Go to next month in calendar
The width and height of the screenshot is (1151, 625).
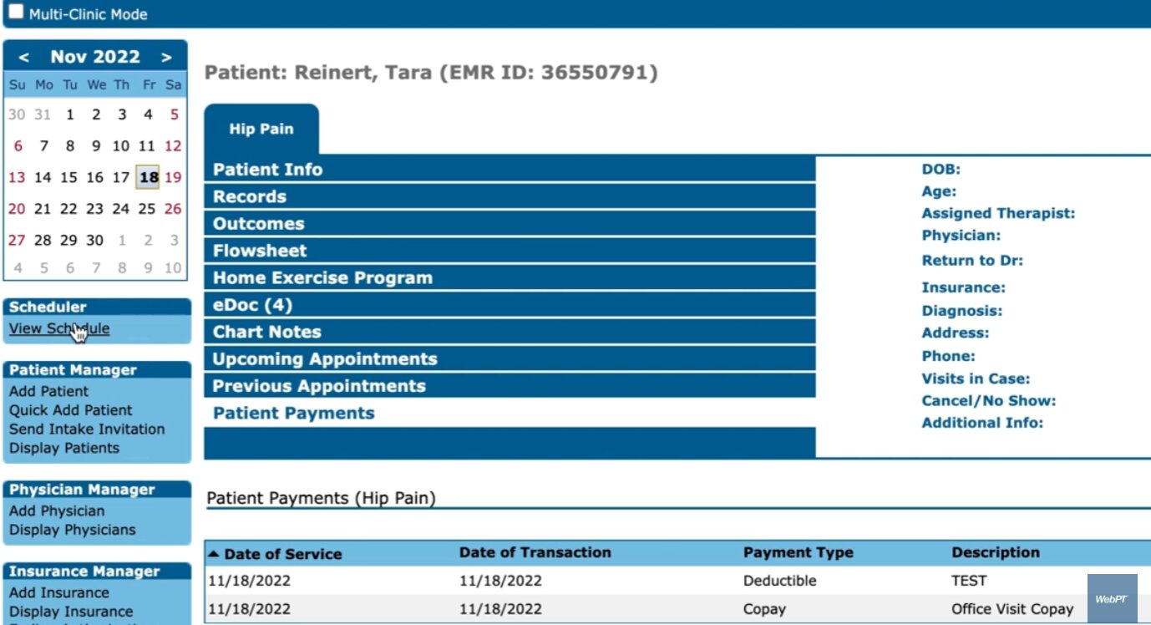click(x=167, y=58)
